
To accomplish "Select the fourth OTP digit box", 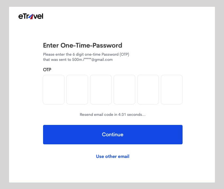I will (x=124, y=90).
